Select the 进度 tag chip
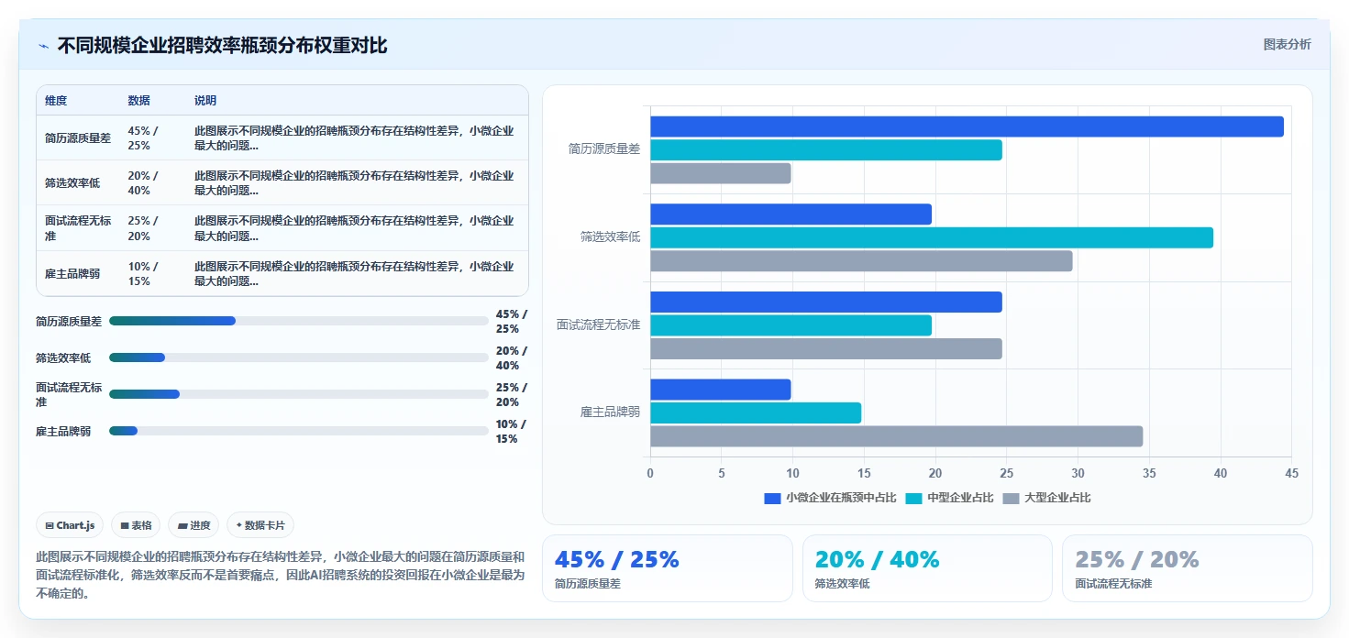 pos(194,525)
